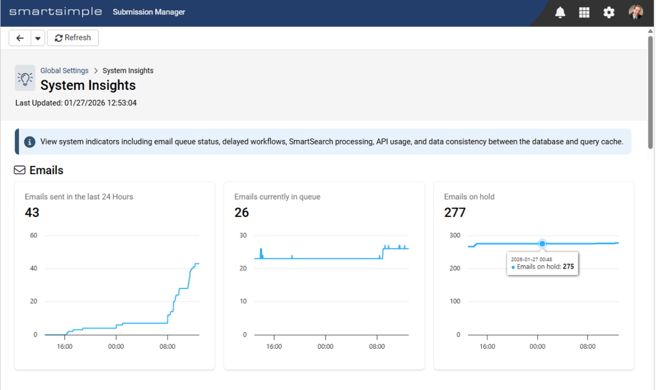The height and width of the screenshot is (390, 656).
Task: Click the vertical scrollbar thumb
Action: pyautogui.click(x=651, y=91)
